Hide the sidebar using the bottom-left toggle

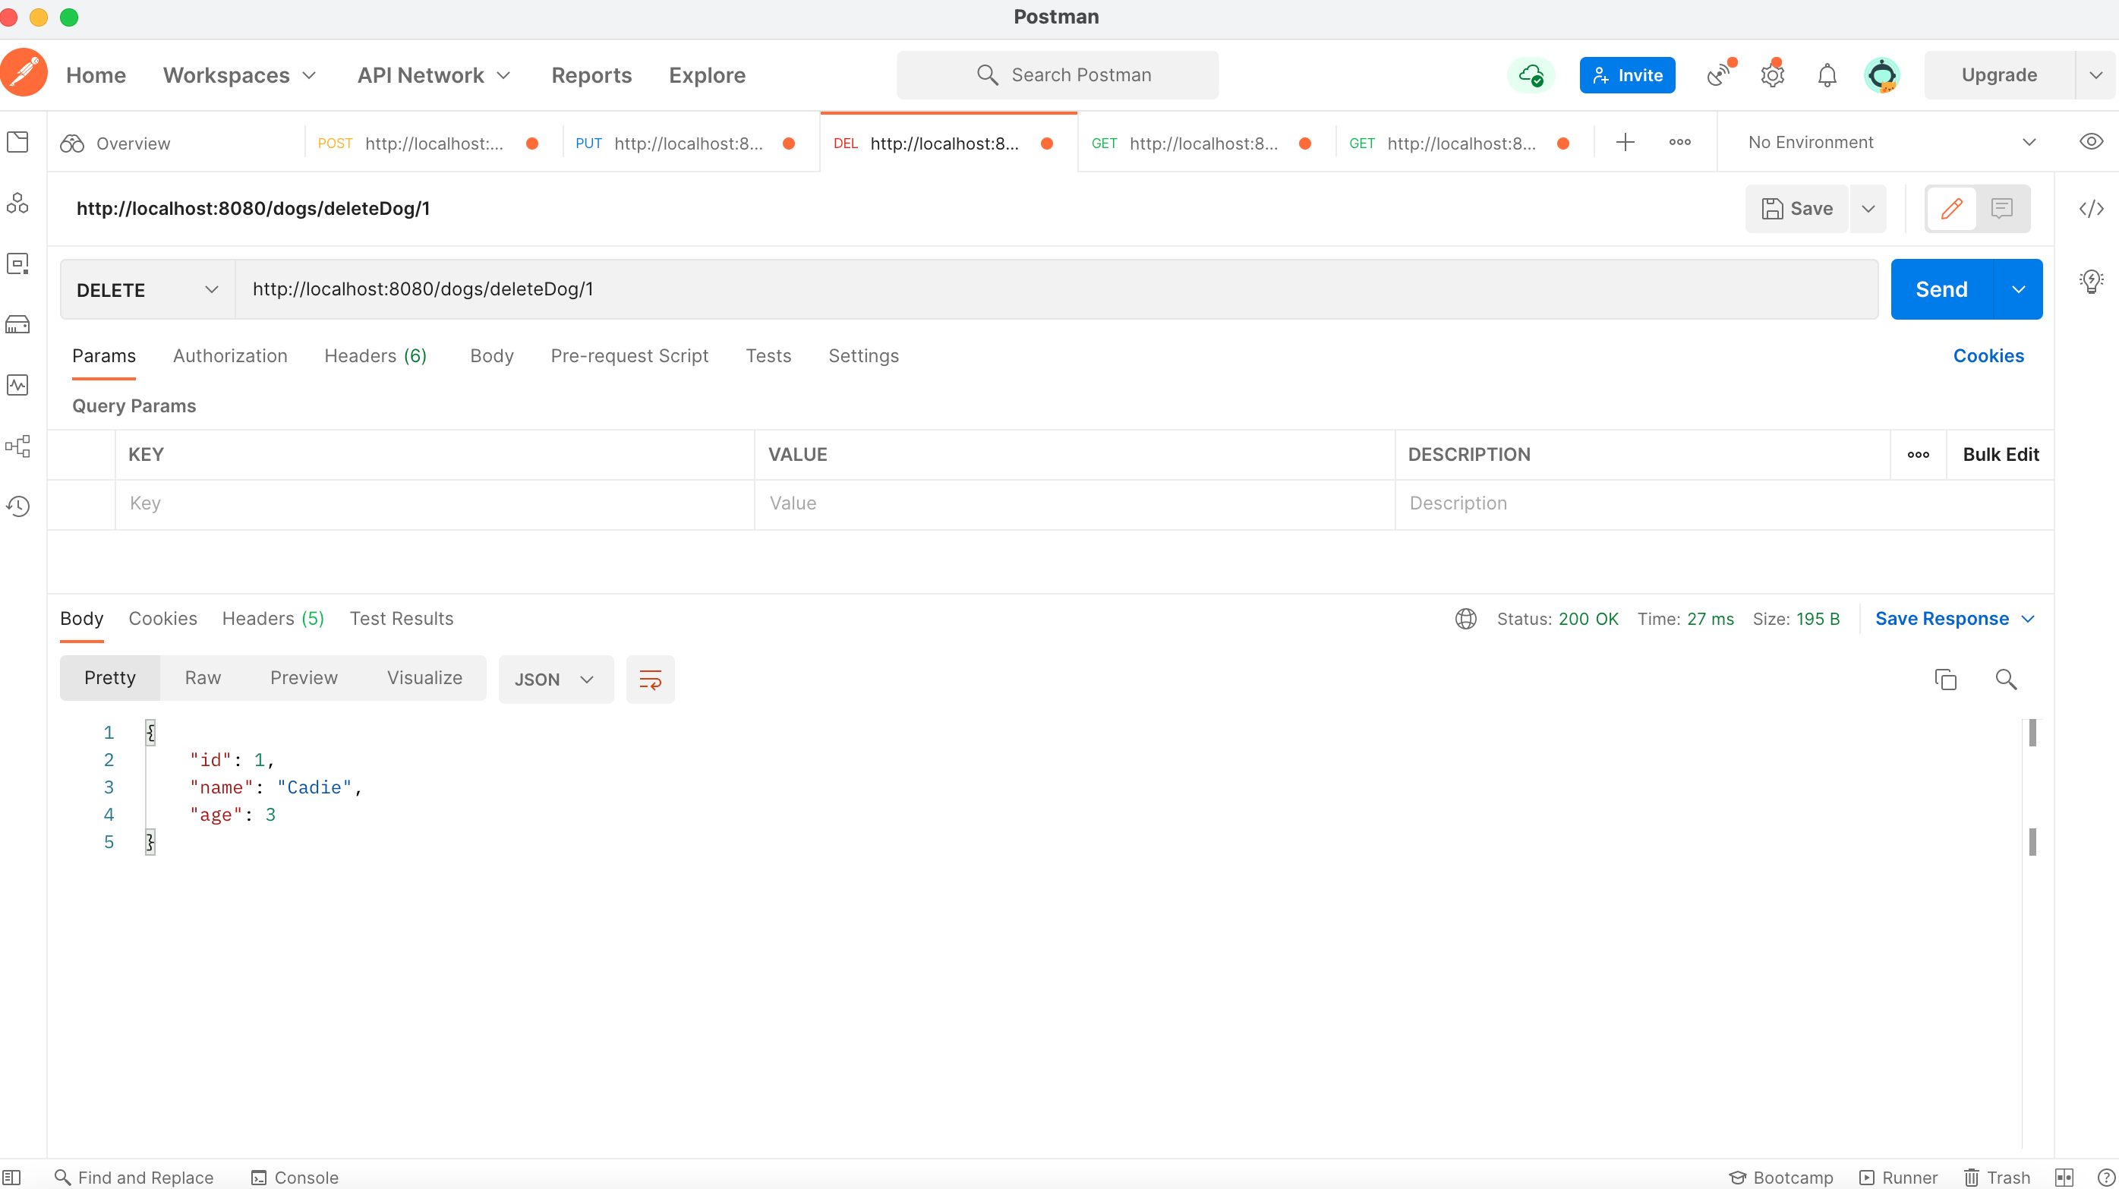pyautogui.click(x=12, y=1177)
